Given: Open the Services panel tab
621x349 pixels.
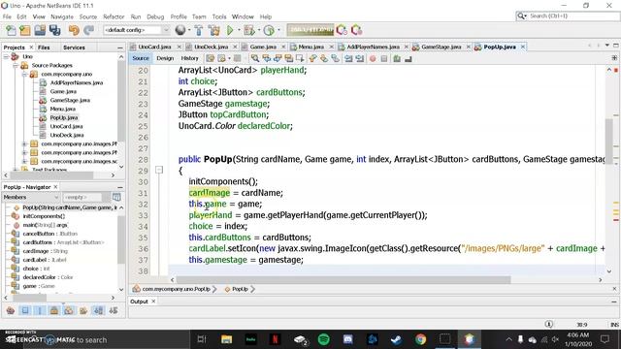Looking at the screenshot, I should coord(74,48).
